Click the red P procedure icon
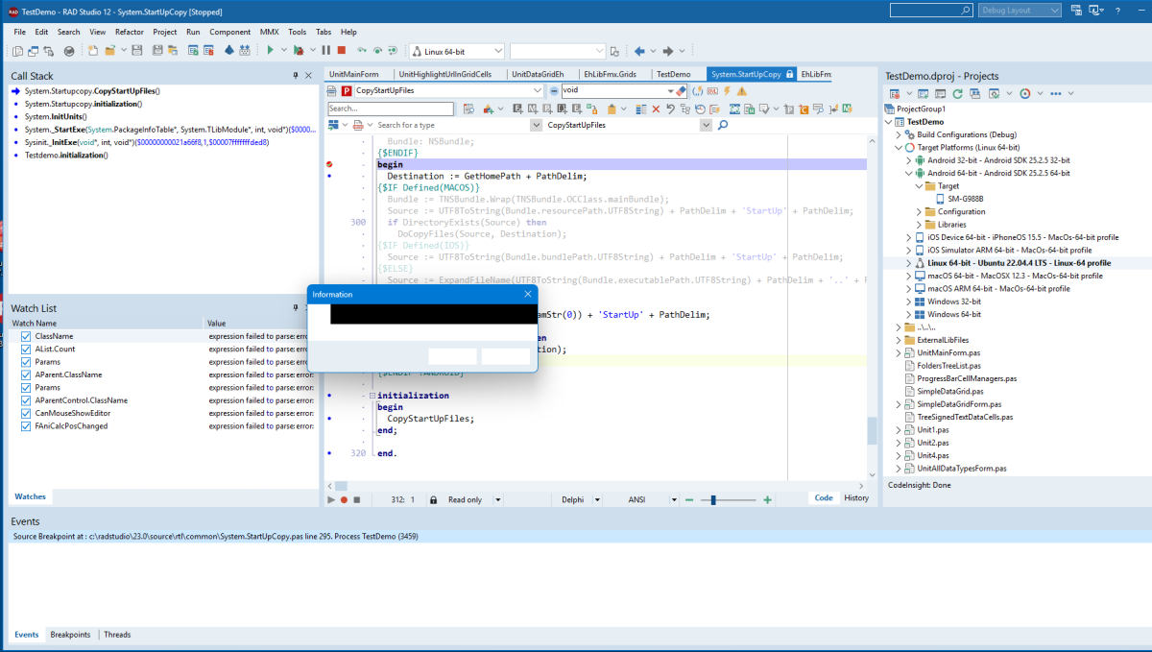The height and width of the screenshot is (652, 1152). (347, 90)
